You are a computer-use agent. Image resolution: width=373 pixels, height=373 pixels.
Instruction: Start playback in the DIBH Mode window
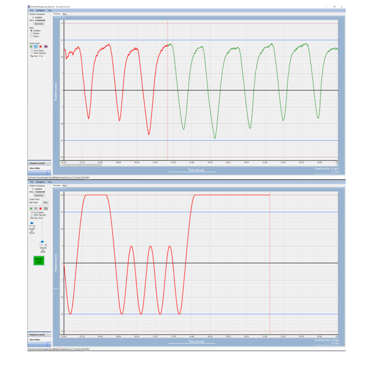click(31, 208)
